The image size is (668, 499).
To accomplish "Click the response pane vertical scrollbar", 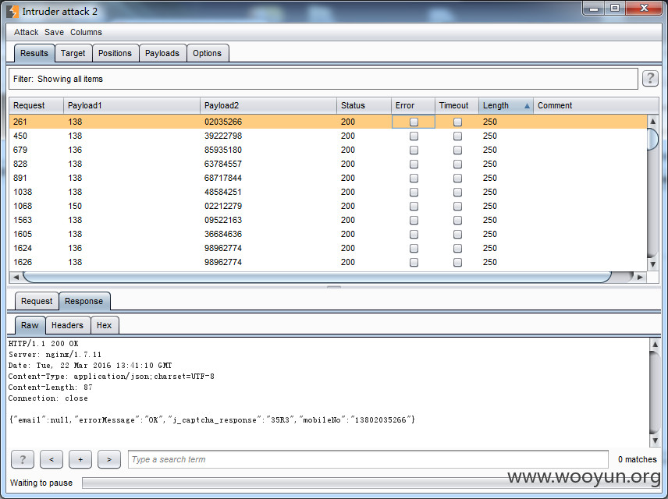I will tap(655, 392).
